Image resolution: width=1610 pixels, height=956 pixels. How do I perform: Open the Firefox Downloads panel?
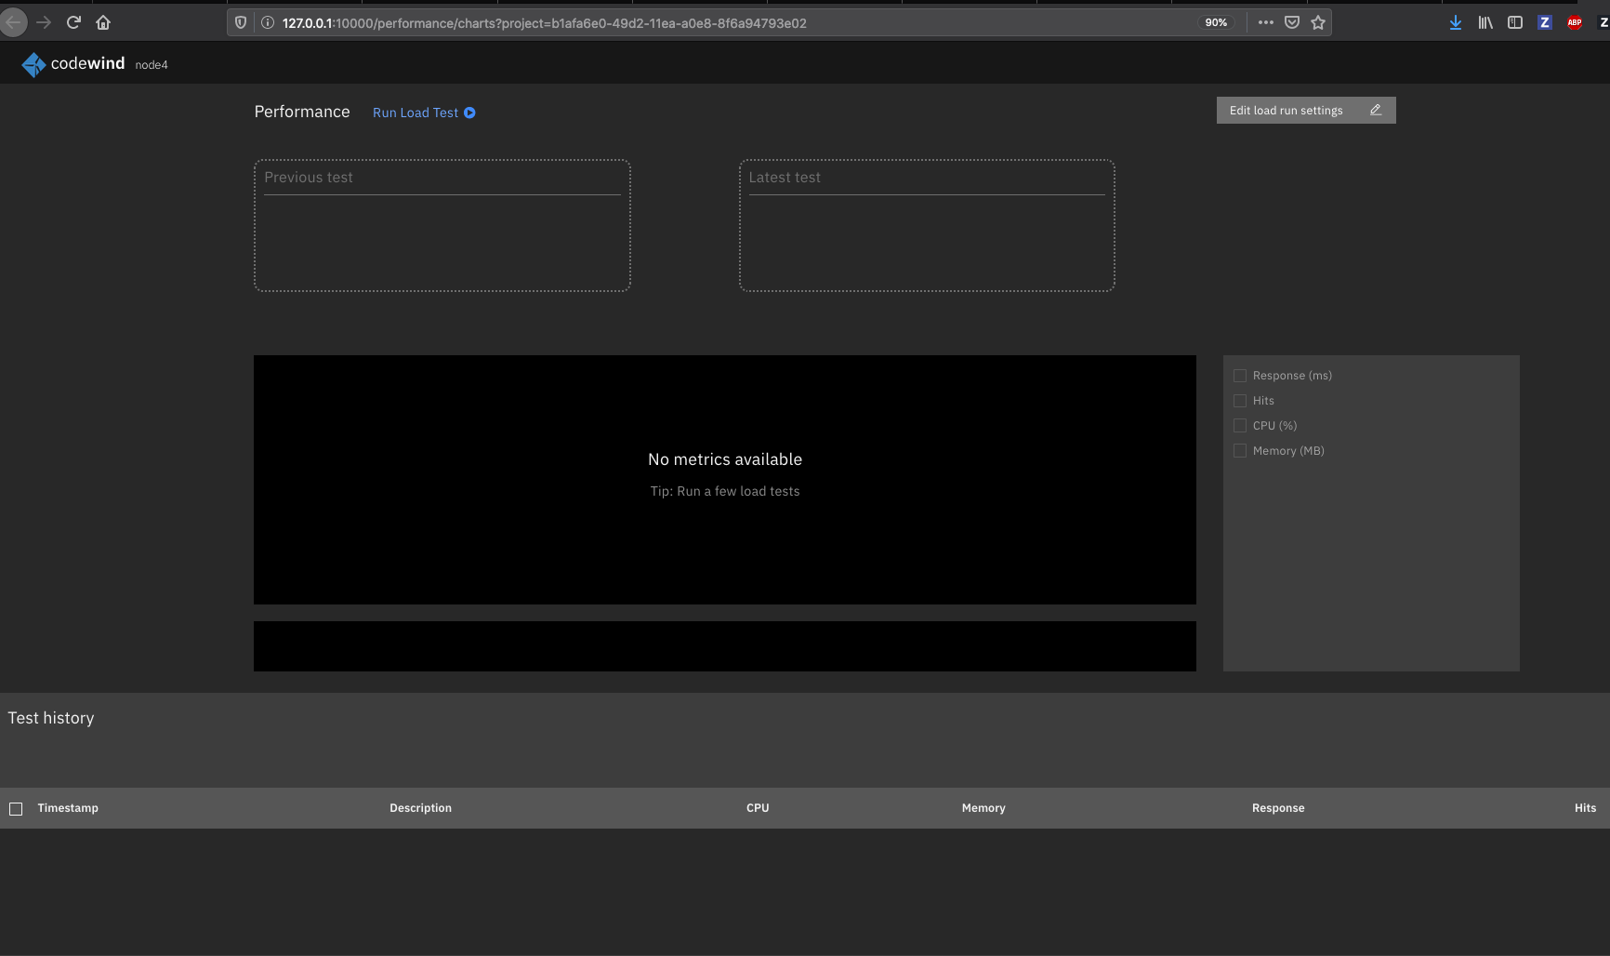pyautogui.click(x=1455, y=22)
